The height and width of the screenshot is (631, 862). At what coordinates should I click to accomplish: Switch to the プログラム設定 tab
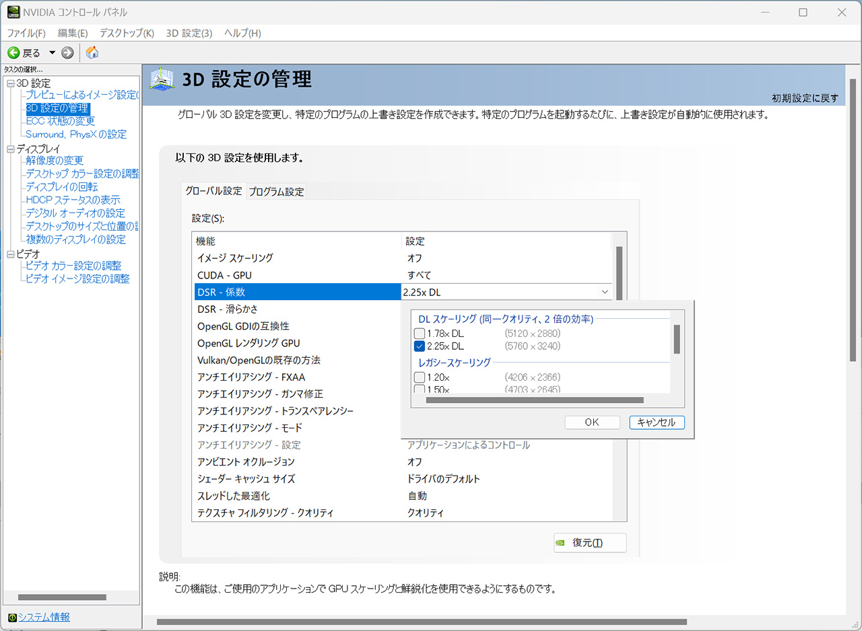point(276,192)
